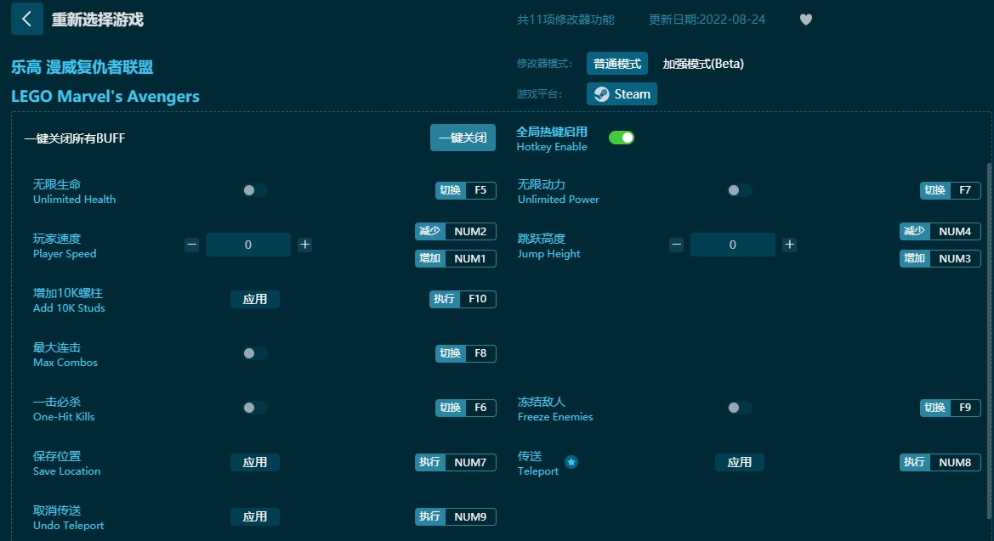Screen dimensions: 994x541
Task: Apply Undo Teleport
Action: [255, 517]
